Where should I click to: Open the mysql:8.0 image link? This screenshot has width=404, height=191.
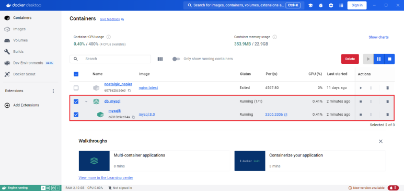[x=147, y=115]
